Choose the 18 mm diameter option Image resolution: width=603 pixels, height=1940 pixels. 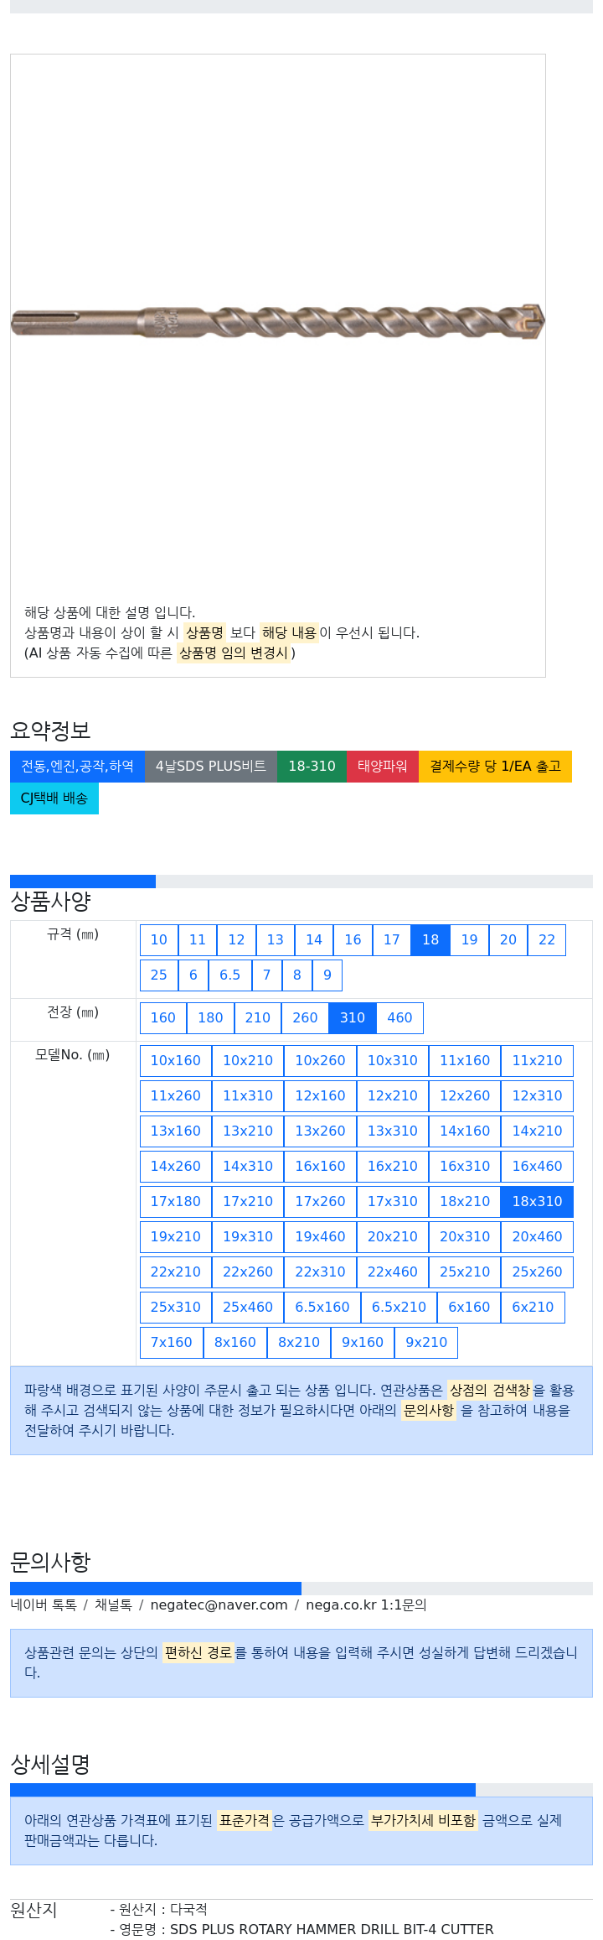pyautogui.click(x=430, y=940)
